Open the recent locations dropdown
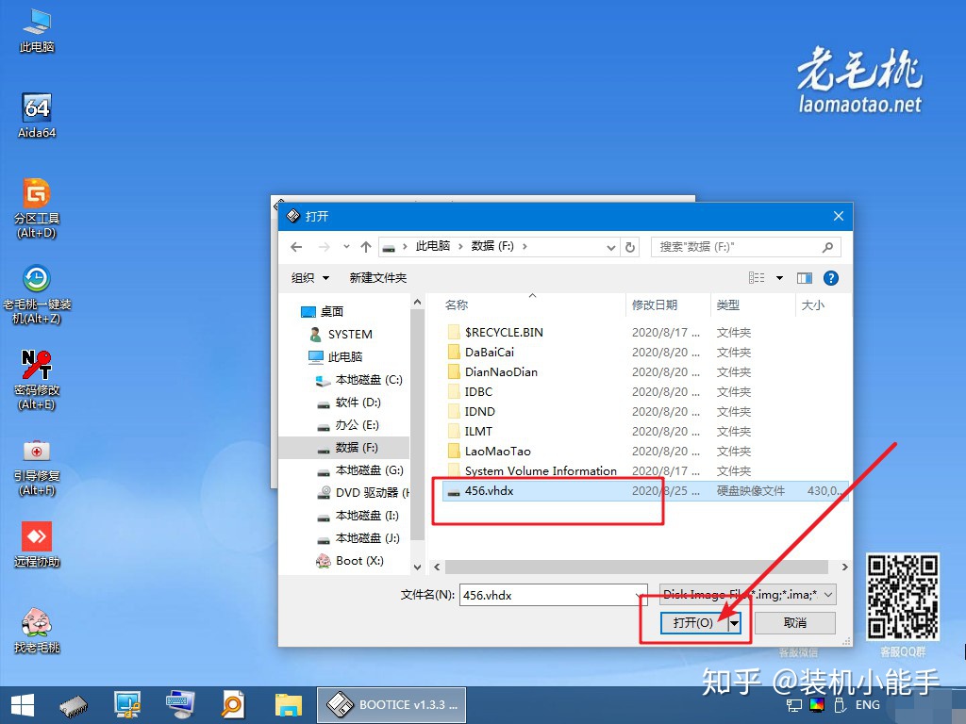The width and height of the screenshot is (966, 724). [x=346, y=247]
